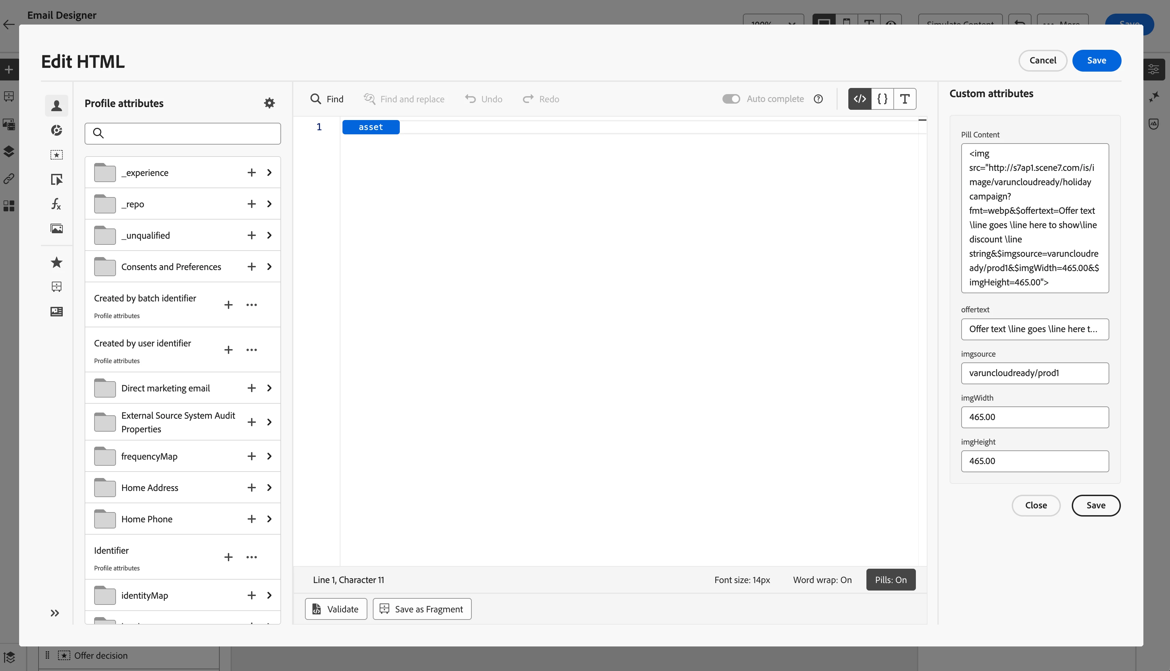Toggle Pills: On in status bar

[890, 580]
